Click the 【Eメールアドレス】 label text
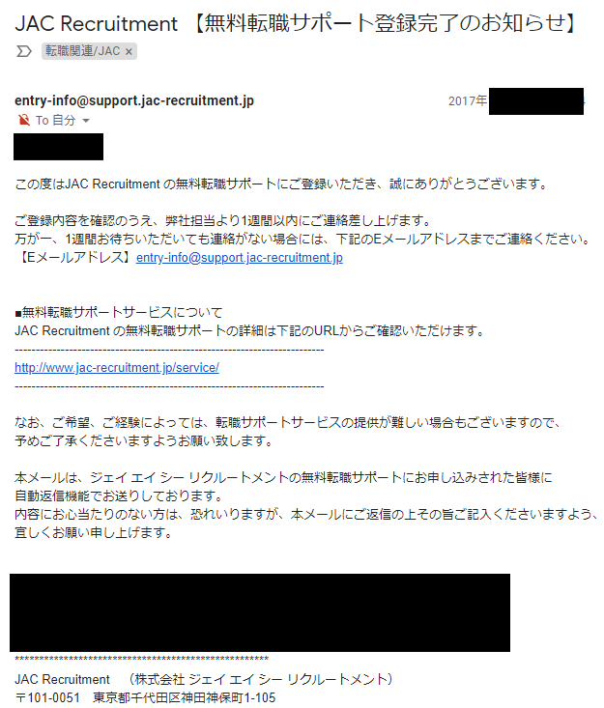 75,257
